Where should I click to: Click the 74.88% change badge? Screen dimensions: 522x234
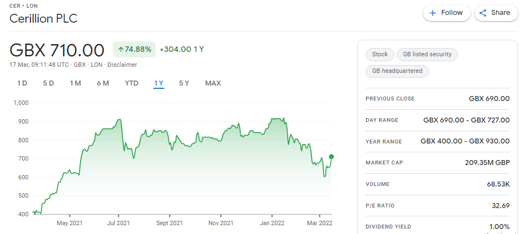(134, 50)
